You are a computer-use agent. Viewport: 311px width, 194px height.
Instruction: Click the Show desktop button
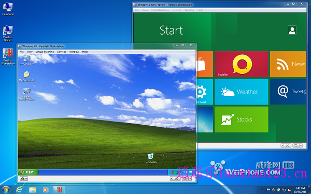click(309, 190)
